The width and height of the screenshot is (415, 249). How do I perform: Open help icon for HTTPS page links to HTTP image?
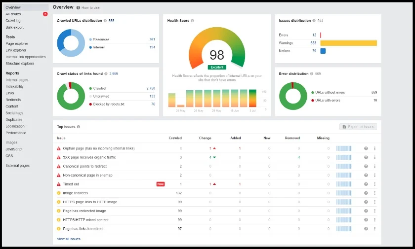pos(366,202)
